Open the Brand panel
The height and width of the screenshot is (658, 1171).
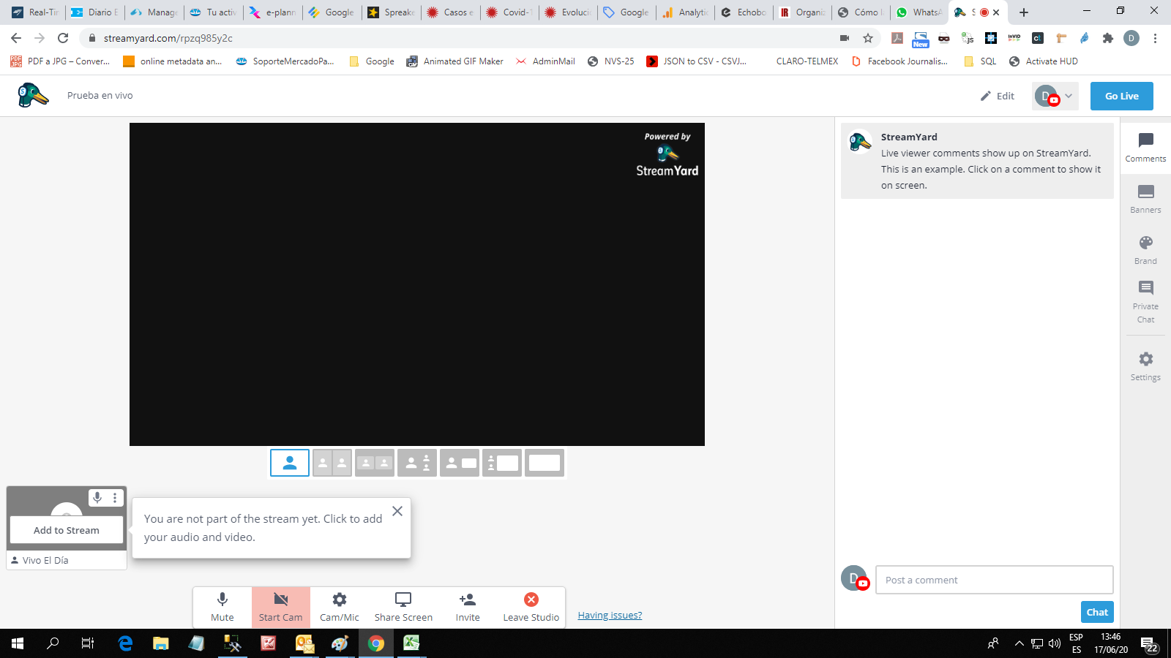(x=1145, y=249)
